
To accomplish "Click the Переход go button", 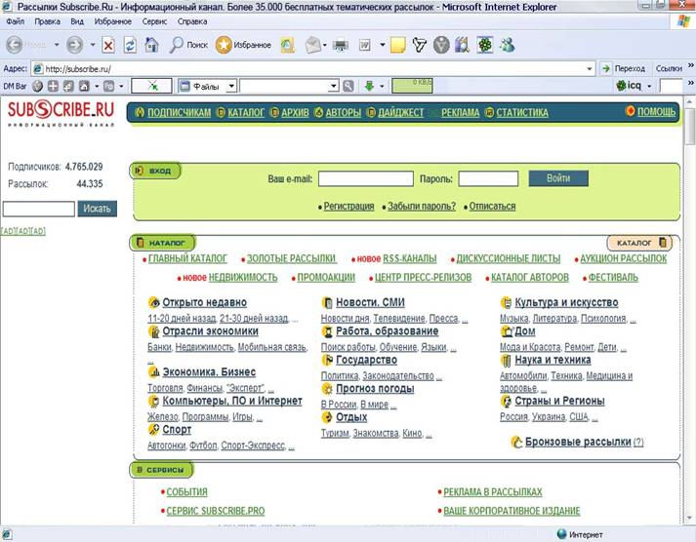I will coord(624,68).
